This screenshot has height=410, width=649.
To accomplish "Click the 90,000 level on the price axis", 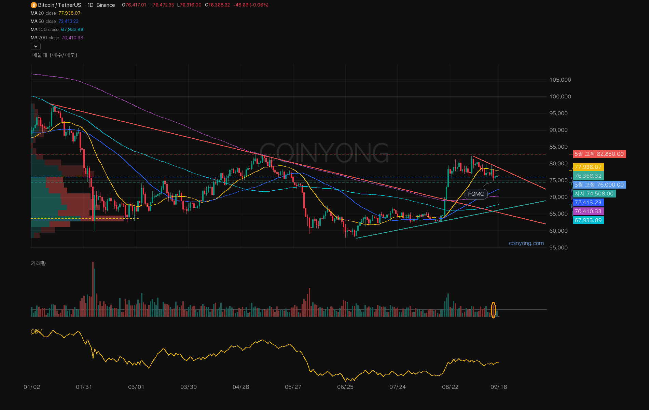I will click(558, 130).
